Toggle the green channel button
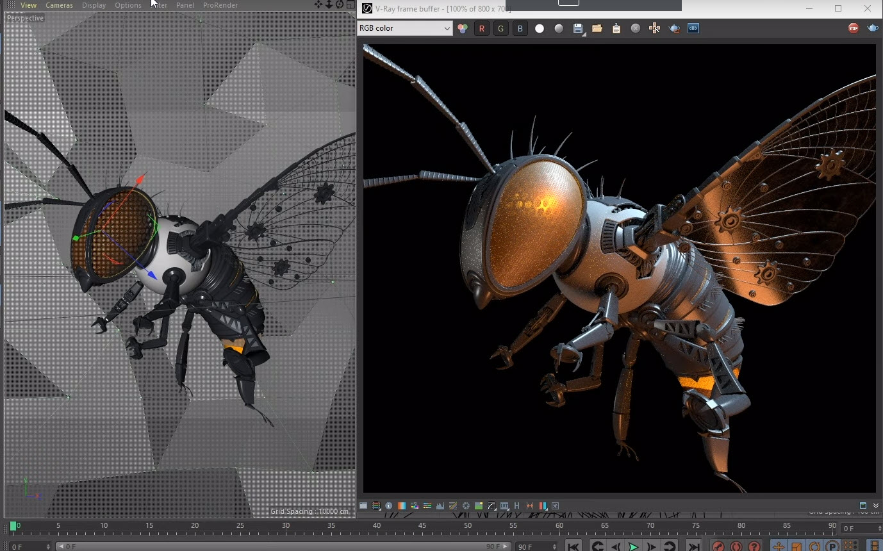The image size is (883, 551). point(501,29)
